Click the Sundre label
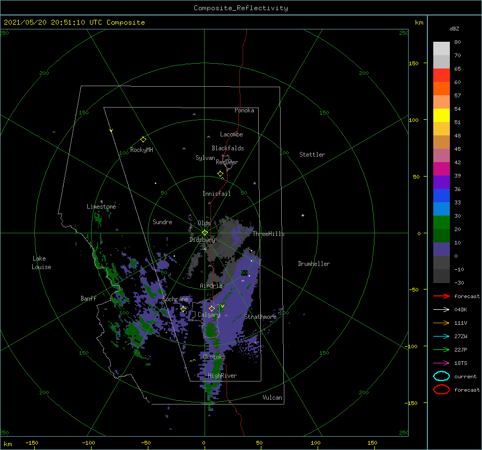This screenshot has height=450, width=482. pos(162,222)
